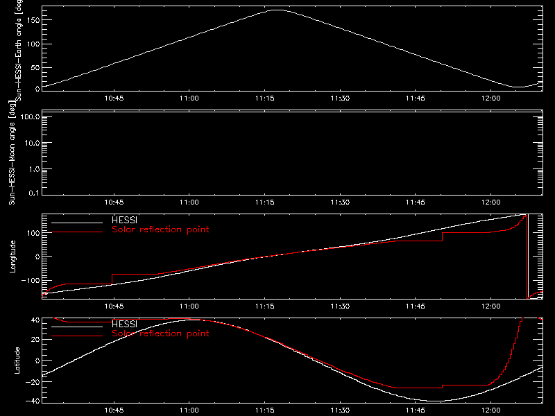Click the 40 tick on Latitude axis
The image size is (555, 416).
coord(35,320)
